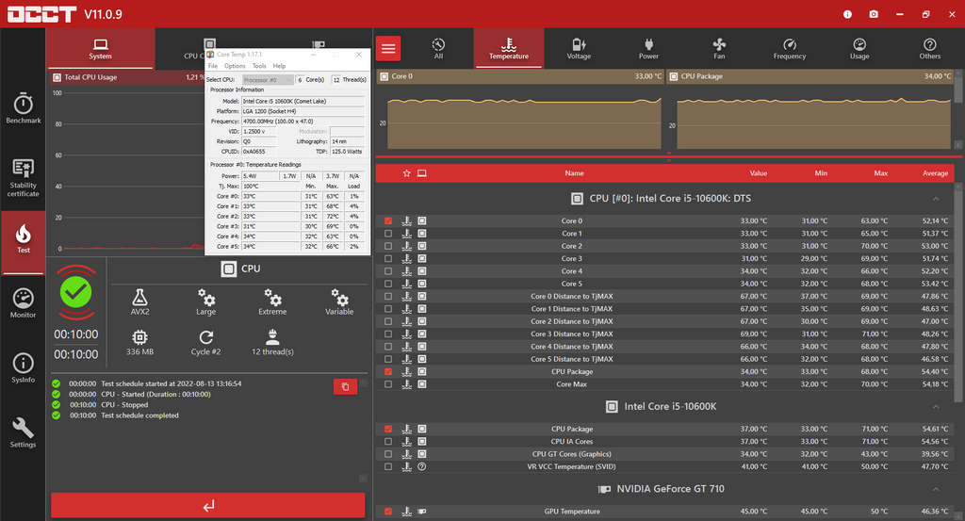Check the Core 1 checkbox

point(388,234)
